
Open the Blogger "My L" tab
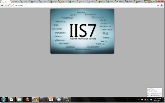[x=63, y=2]
